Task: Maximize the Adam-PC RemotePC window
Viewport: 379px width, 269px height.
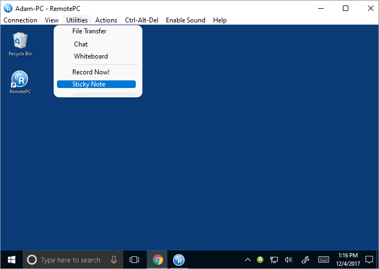Action: tap(346, 8)
